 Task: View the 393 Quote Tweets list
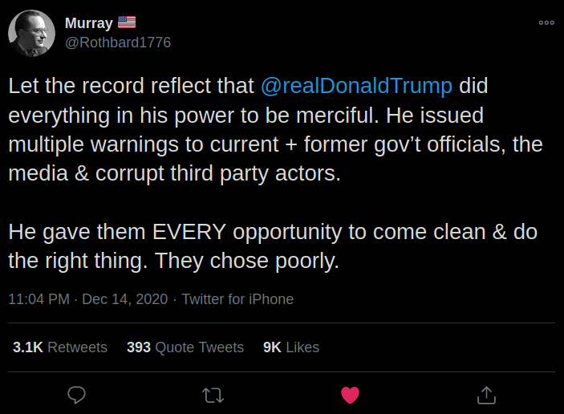pyautogui.click(x=185, y=347)
